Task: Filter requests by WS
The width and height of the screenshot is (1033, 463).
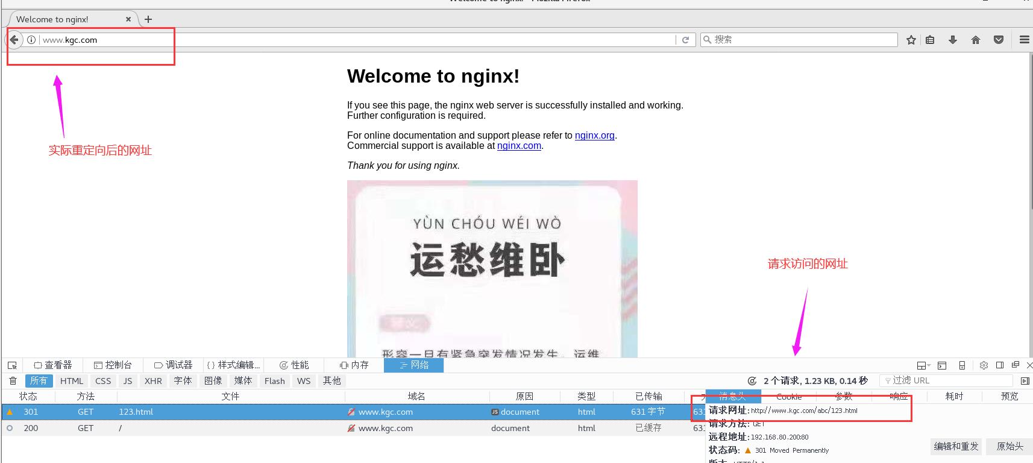Action: pos(304,381)
